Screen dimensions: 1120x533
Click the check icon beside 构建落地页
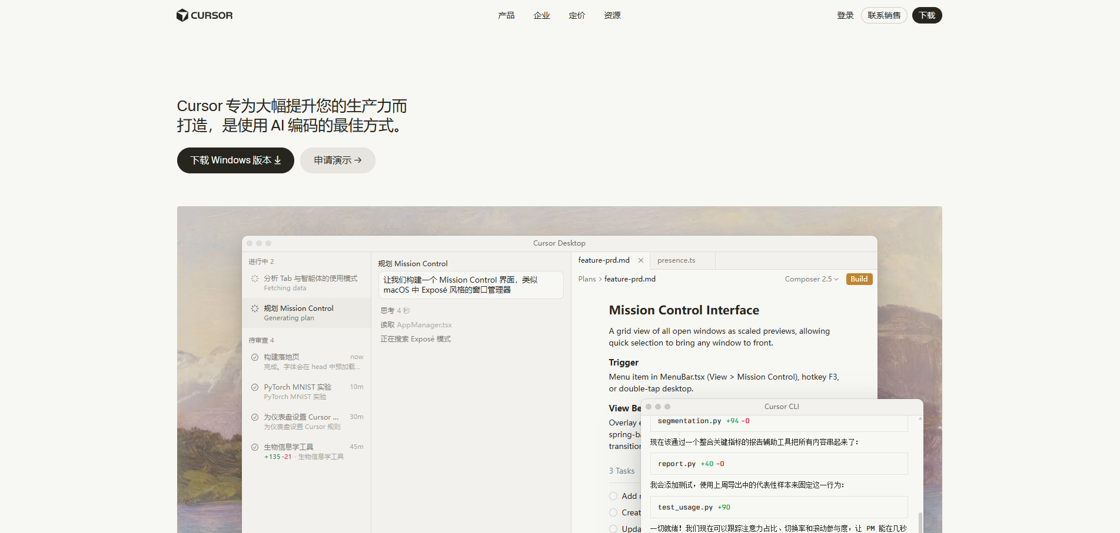[x=255, y=357]
